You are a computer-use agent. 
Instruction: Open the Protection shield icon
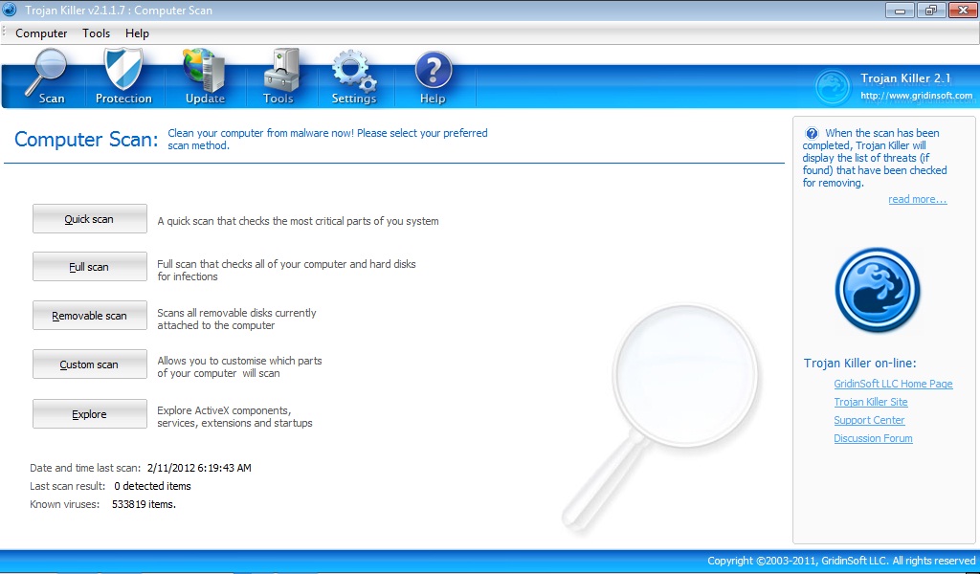click(123, 77)
